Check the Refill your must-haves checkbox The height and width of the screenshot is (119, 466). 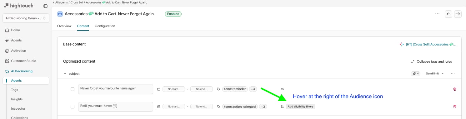(73, 107)
